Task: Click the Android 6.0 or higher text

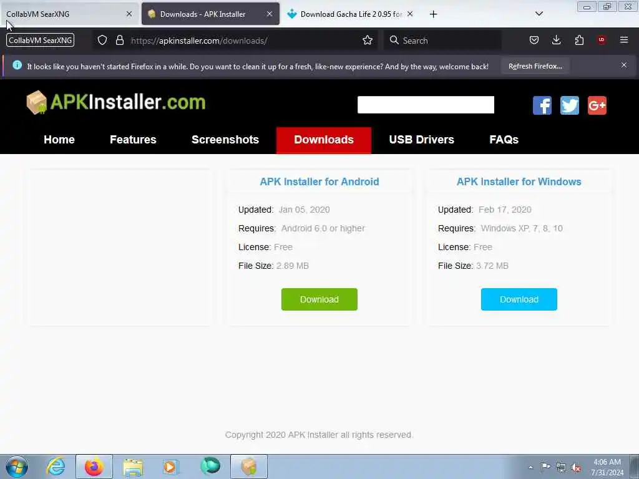Action: 323,228
